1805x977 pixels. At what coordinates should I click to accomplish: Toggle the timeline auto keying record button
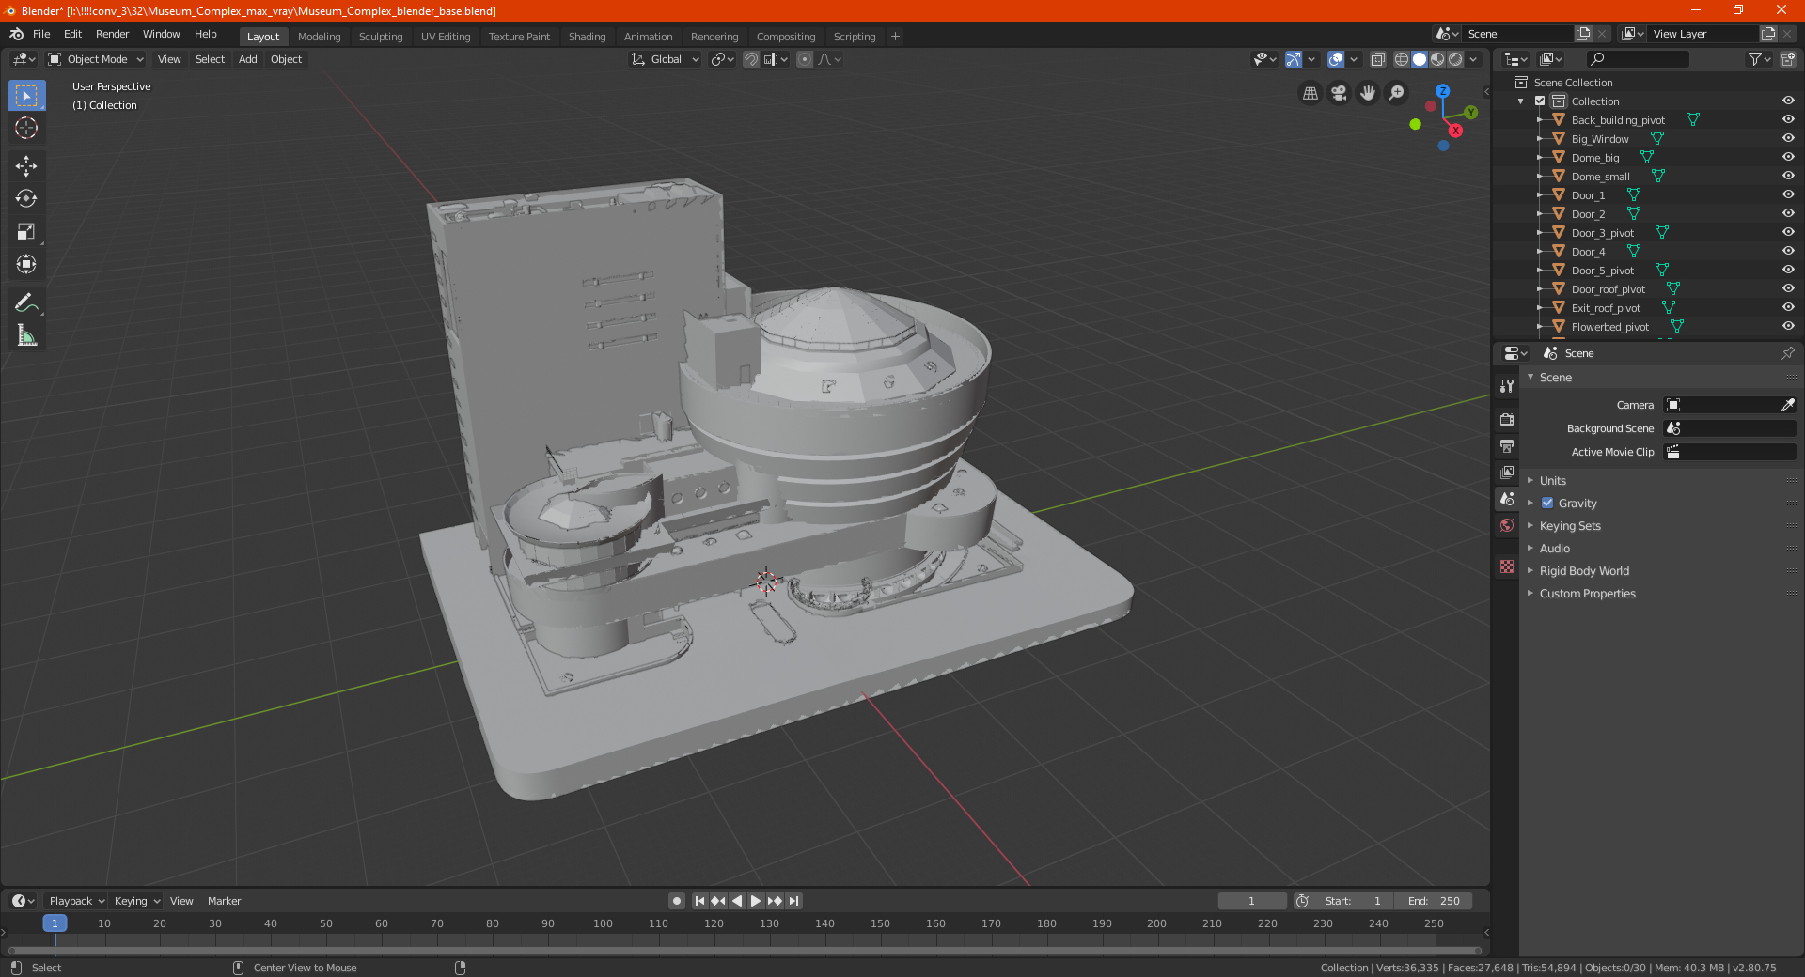click(677, 901)
